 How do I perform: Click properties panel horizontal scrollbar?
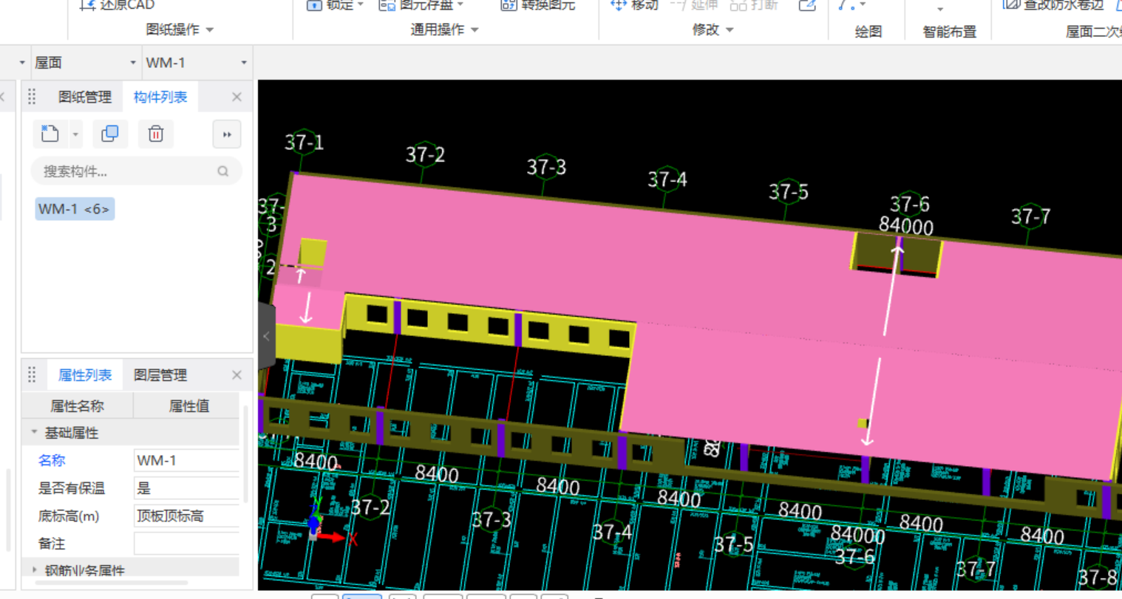tap(111, 583)
